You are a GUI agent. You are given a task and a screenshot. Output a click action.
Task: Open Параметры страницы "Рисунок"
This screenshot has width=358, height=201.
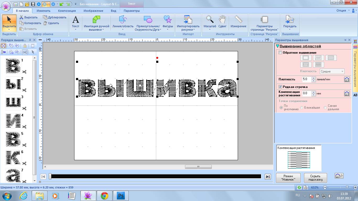click(264, 20)
